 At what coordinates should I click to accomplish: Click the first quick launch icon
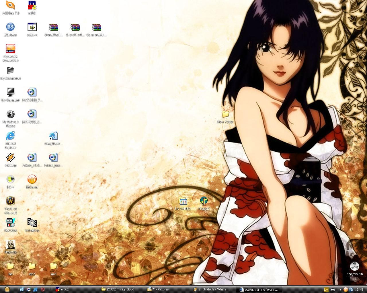pos(22,289)
